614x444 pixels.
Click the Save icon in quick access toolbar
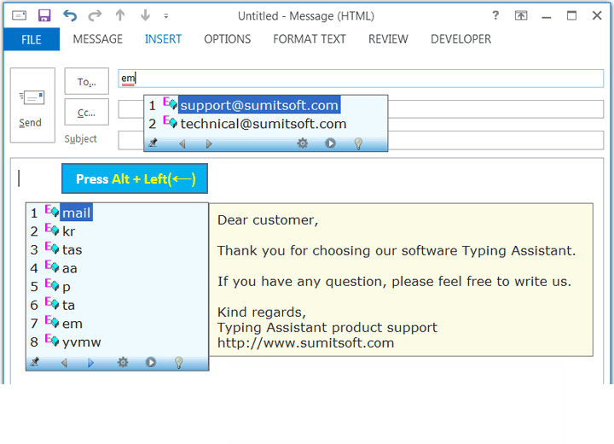[44, 15]
